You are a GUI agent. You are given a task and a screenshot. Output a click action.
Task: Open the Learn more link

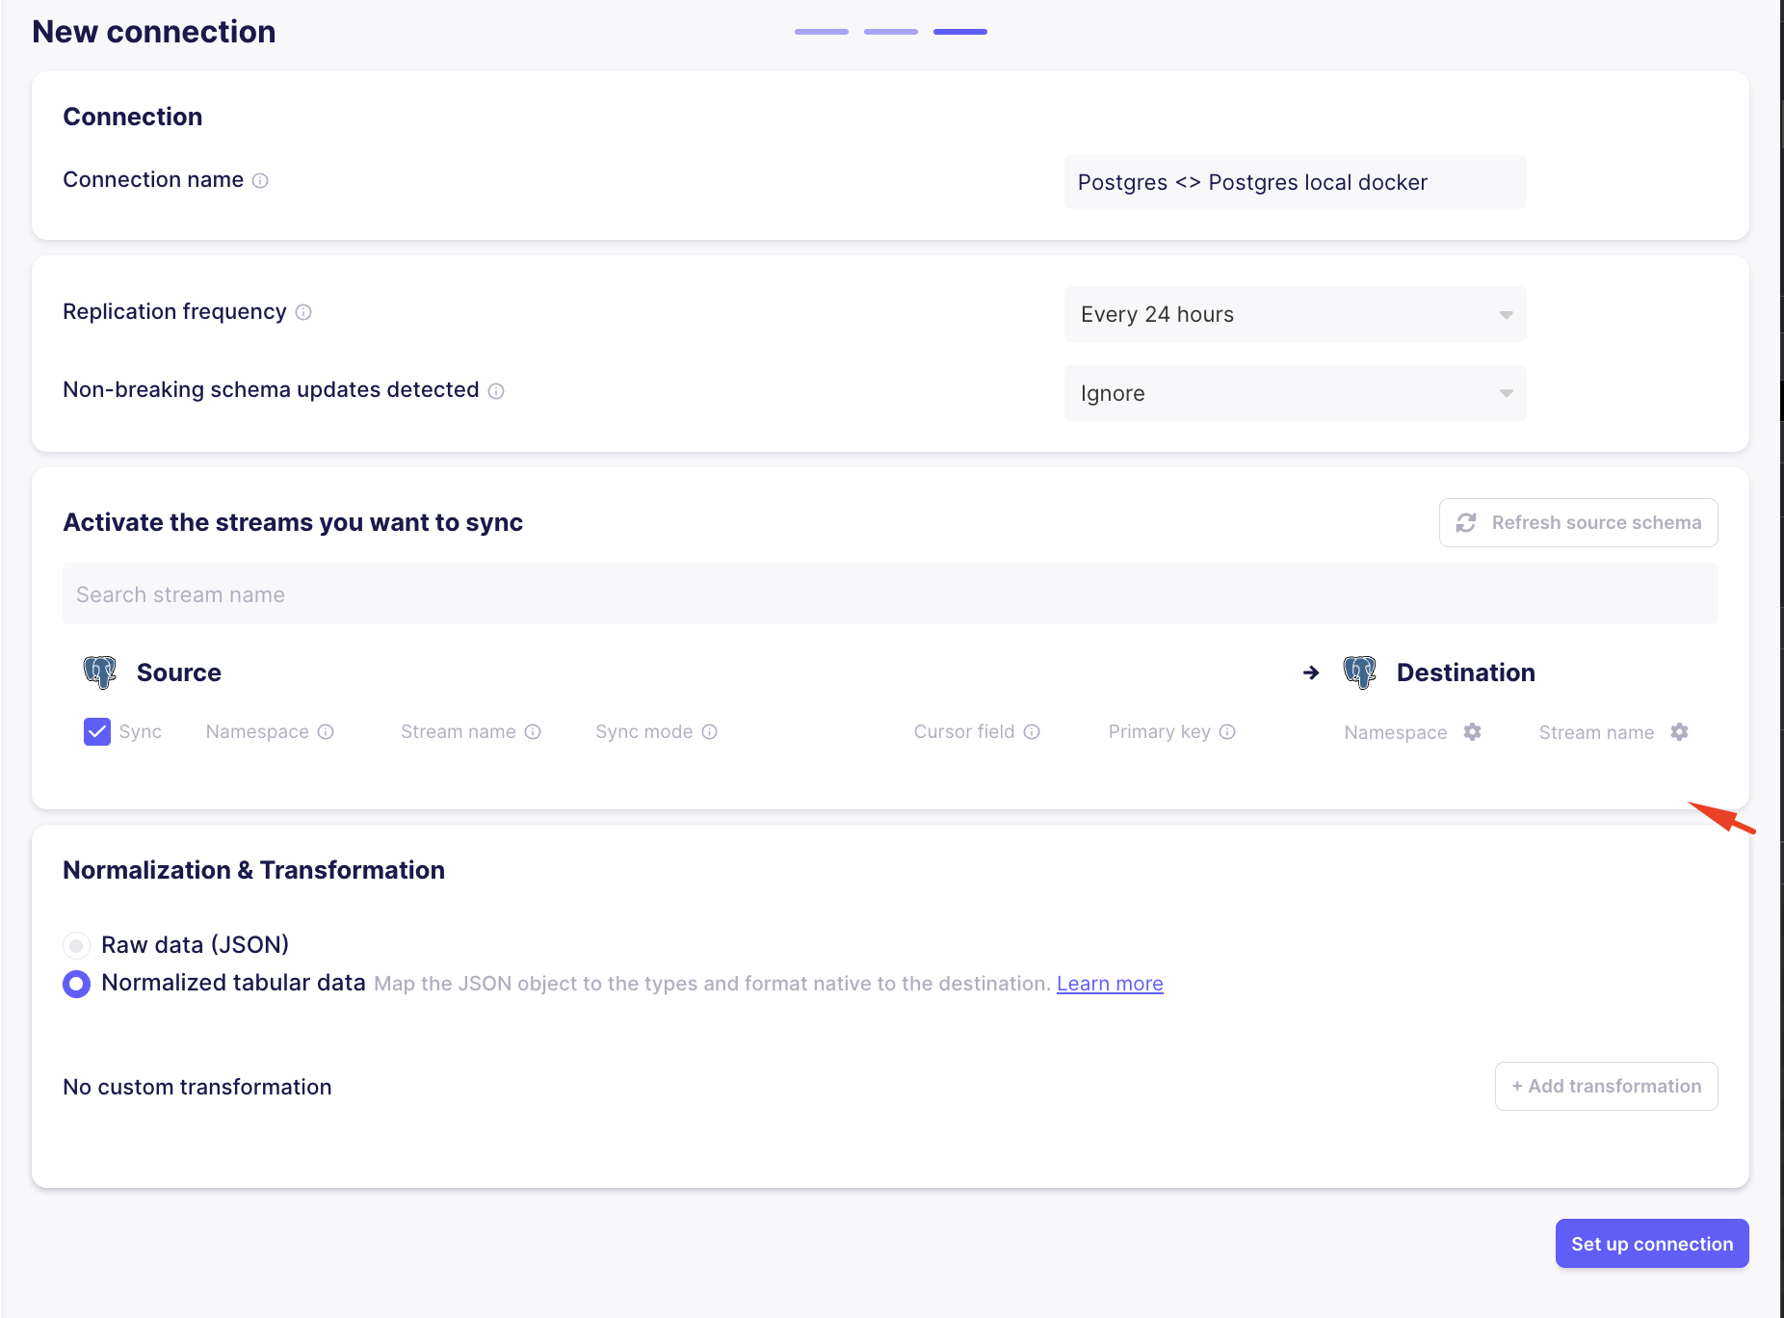(x=1109, y=983)
